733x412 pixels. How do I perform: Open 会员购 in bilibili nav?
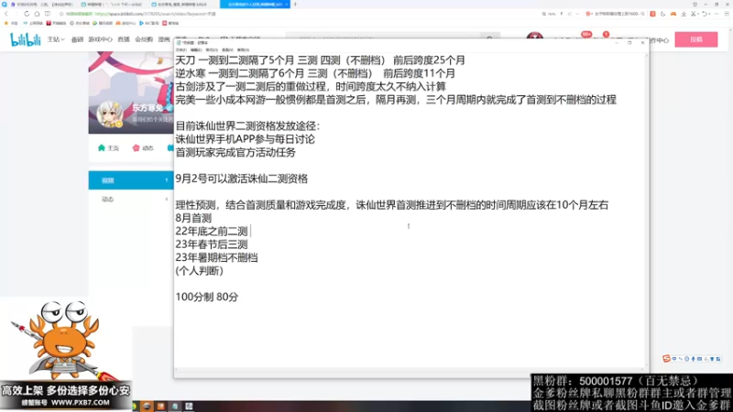click(144, 39)
